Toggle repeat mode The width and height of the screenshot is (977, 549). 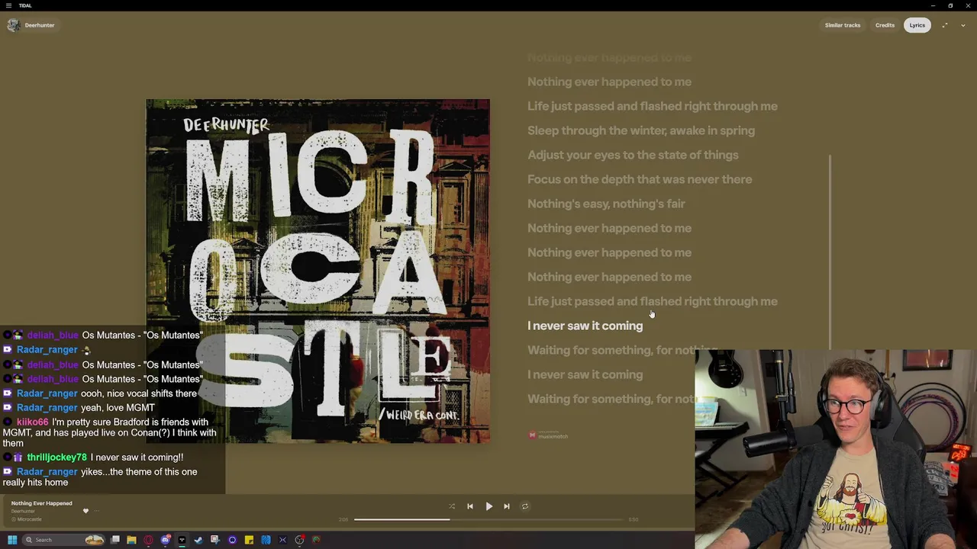point(525,506)
